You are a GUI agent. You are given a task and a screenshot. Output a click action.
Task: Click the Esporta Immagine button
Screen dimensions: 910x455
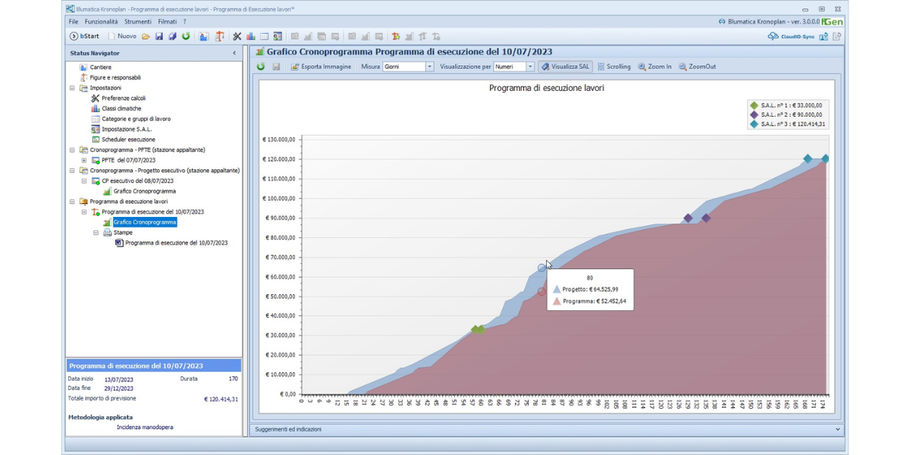pyautogui.click(x=321, y=67)
